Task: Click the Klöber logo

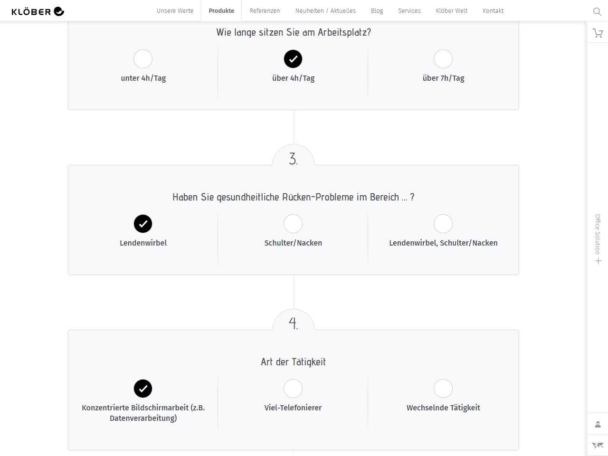Action: [38, 11]
